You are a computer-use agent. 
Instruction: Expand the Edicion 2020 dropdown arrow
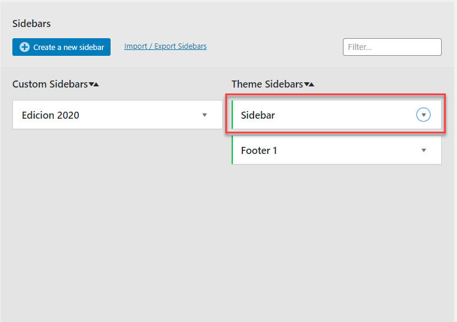click(x=205, y=115)
